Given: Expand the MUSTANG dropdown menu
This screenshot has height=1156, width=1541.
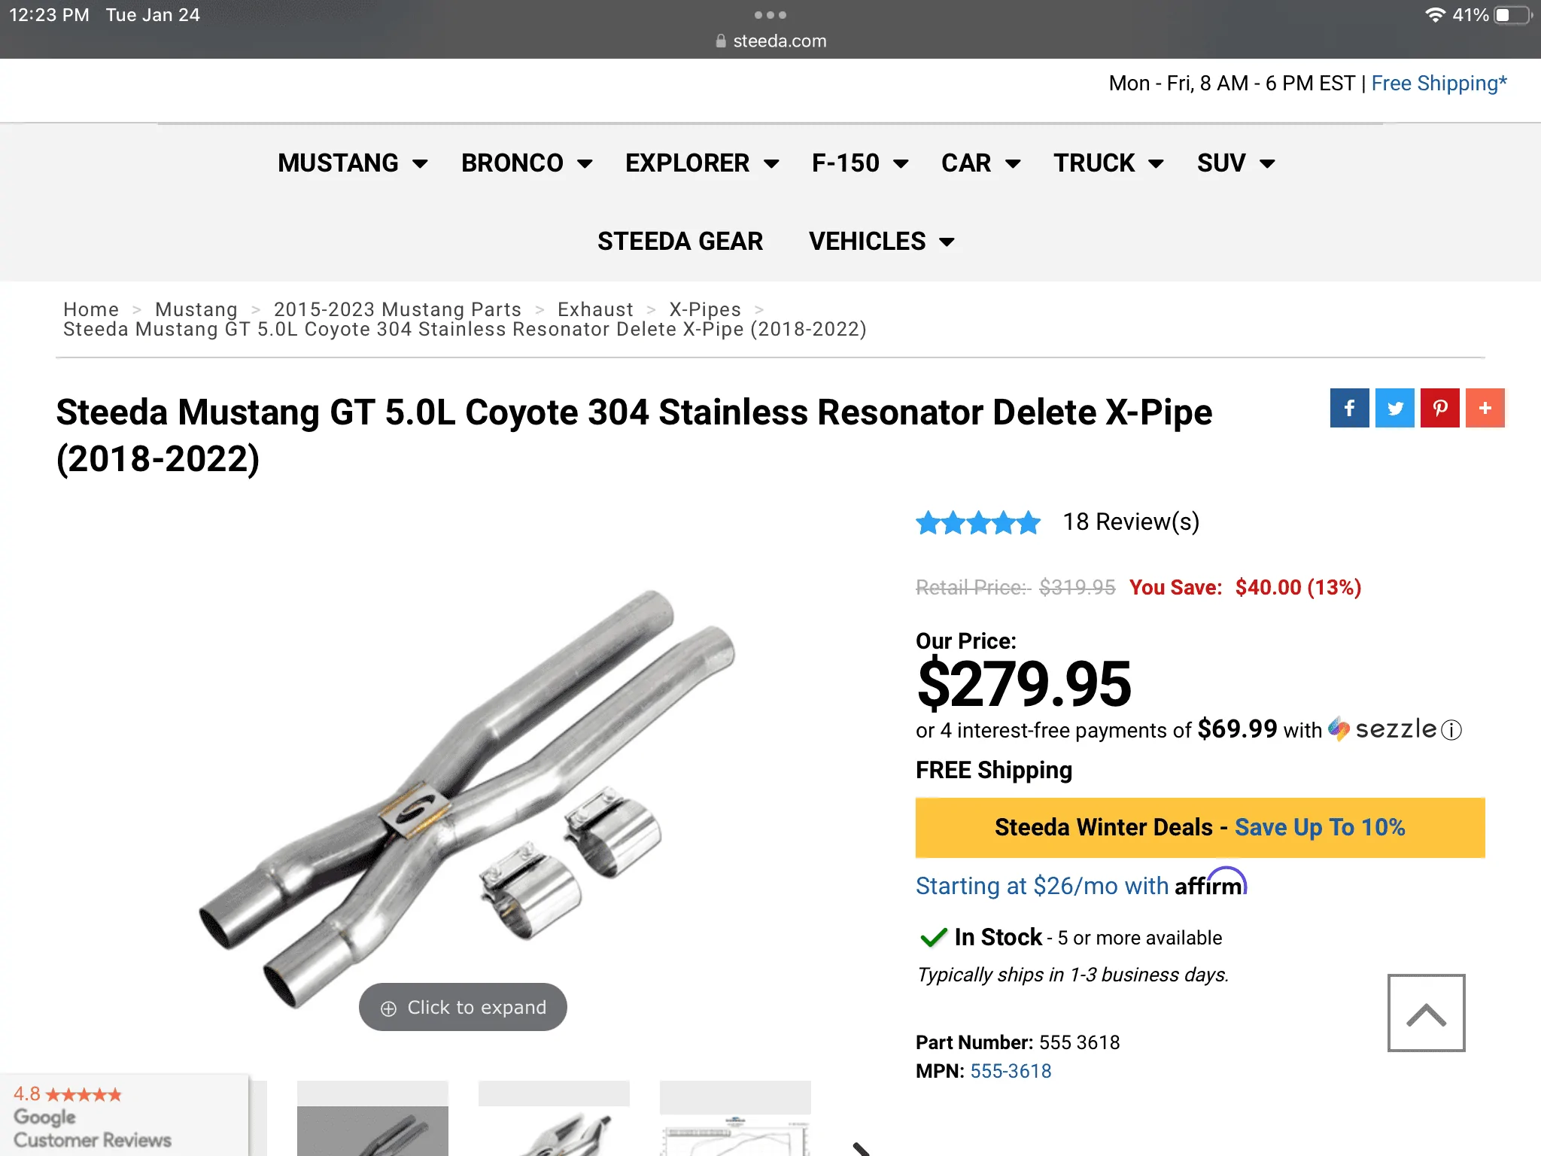Looking at the screenshot, I should 352,163.
